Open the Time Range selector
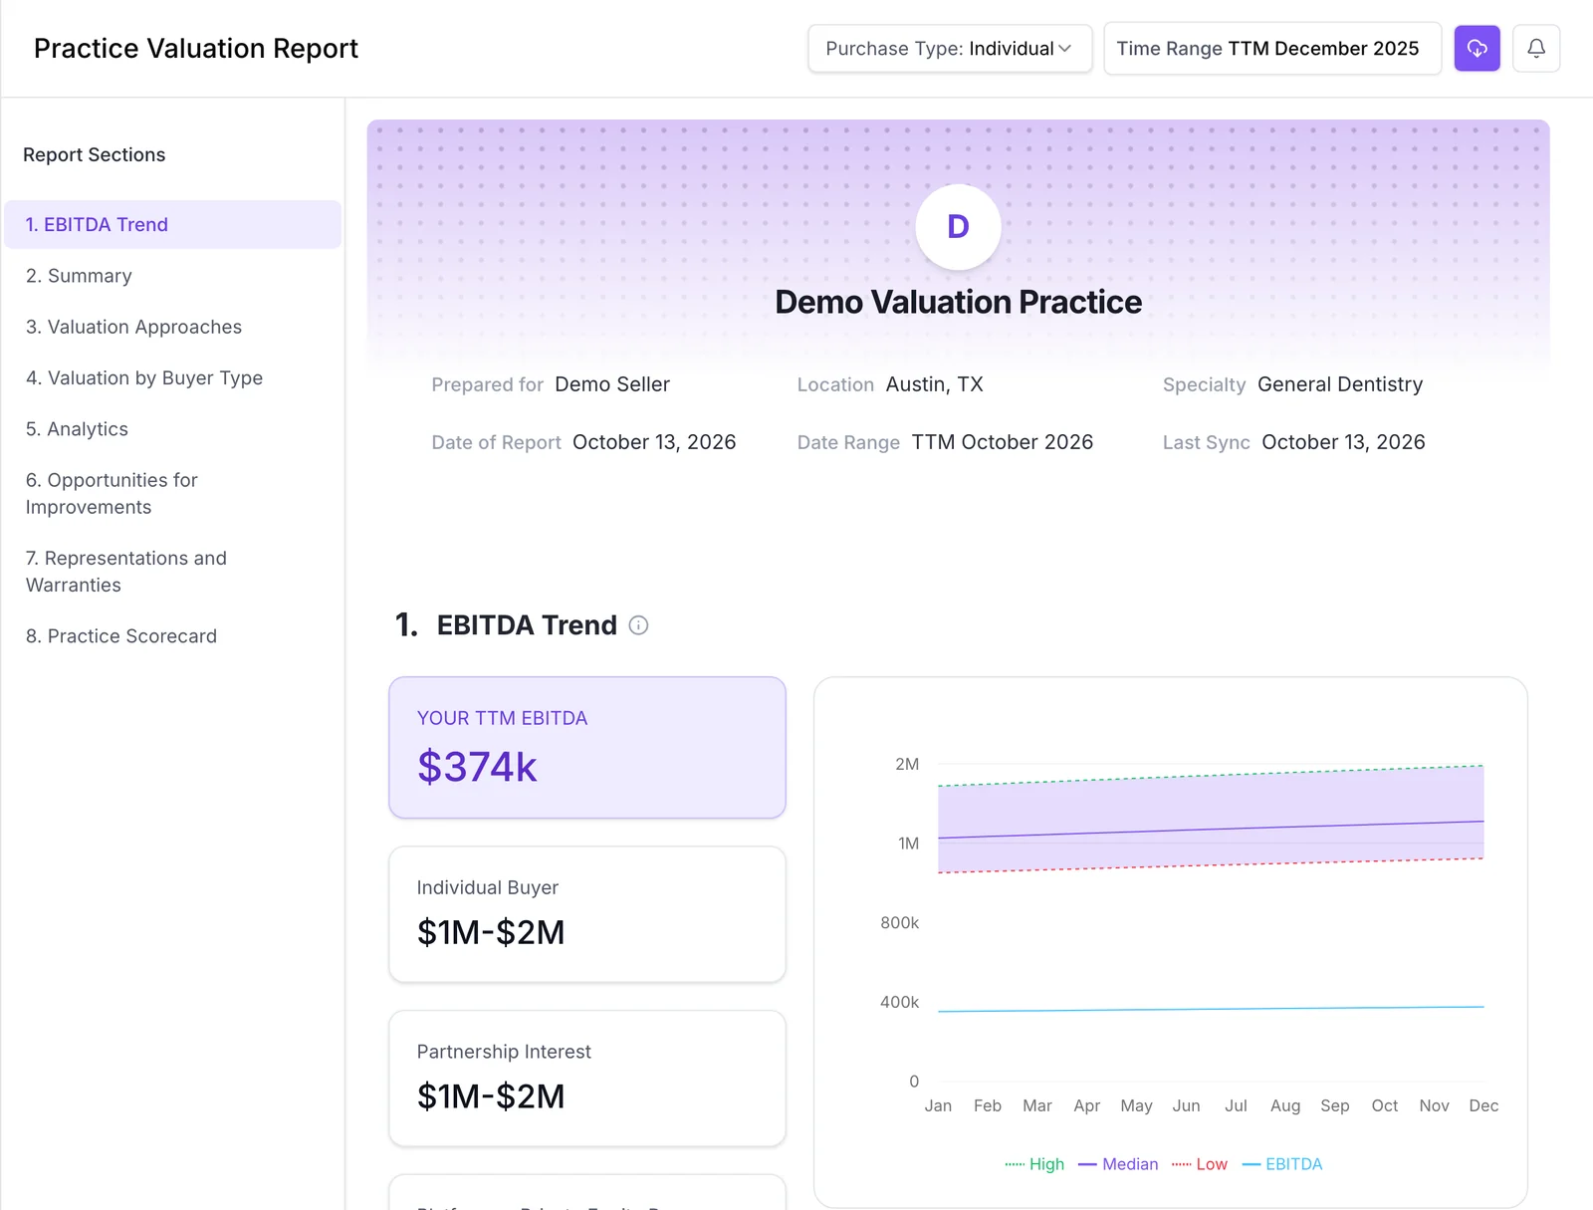Screen dimensions: 1593x1210 click(1272, 48)
